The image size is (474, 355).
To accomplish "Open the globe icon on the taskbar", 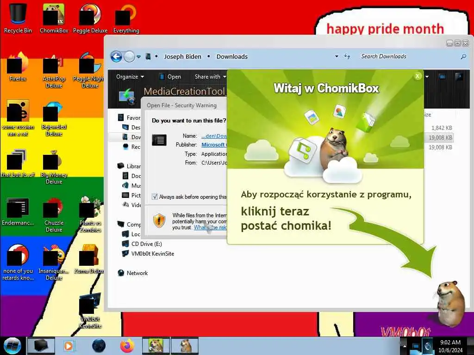I will [99, 346].
